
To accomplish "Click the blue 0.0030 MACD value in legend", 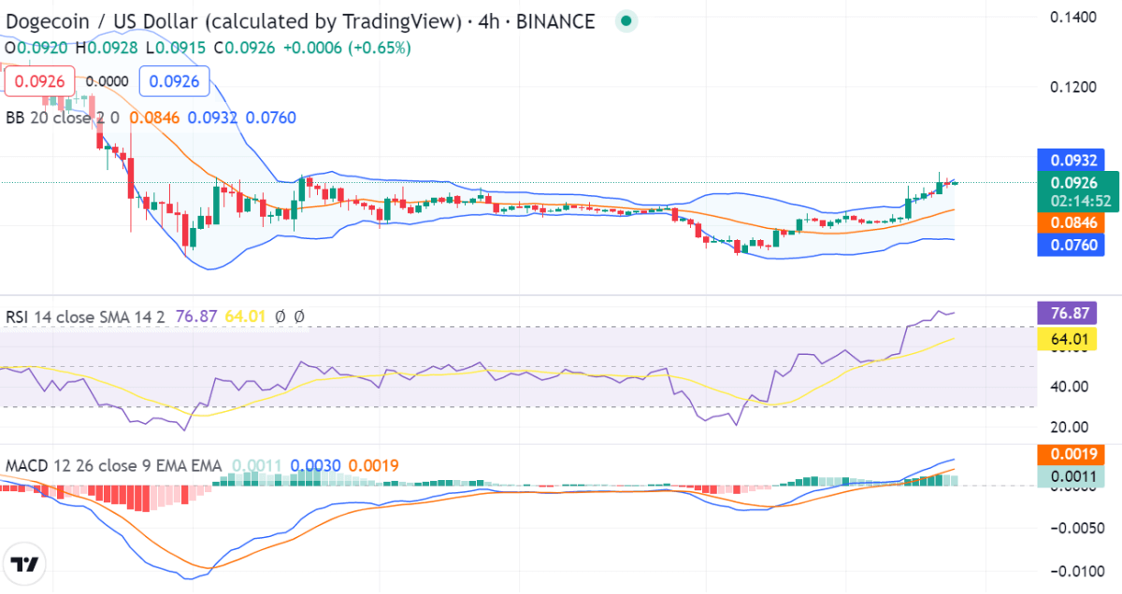I will [315, 465].
